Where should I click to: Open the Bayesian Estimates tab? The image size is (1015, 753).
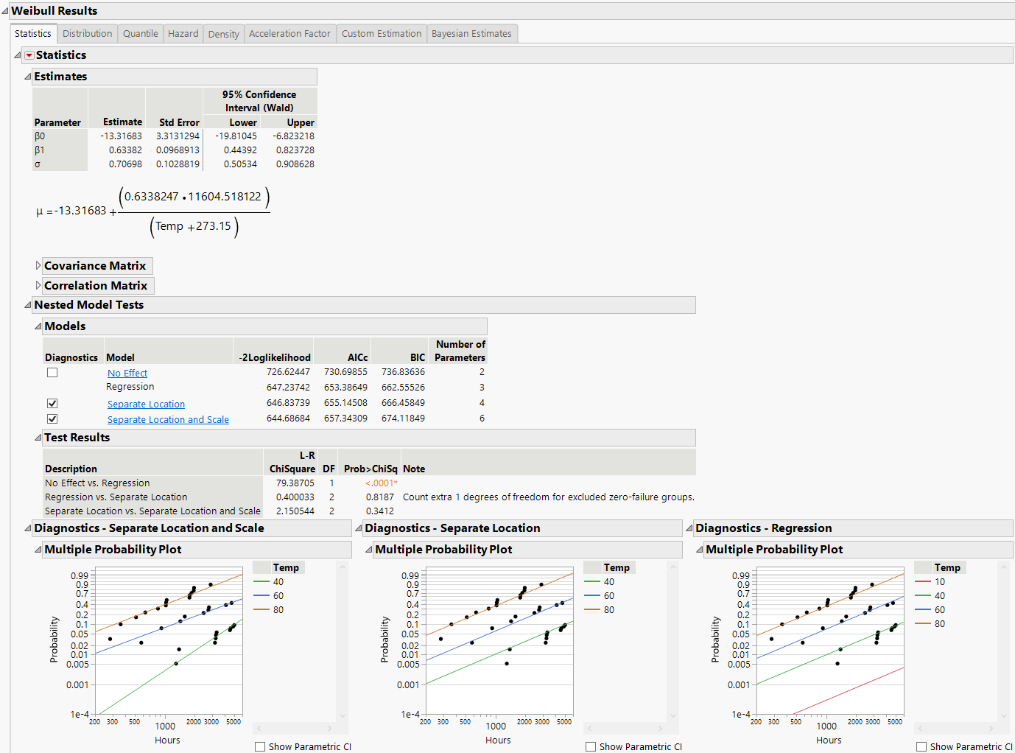[471, 33]
